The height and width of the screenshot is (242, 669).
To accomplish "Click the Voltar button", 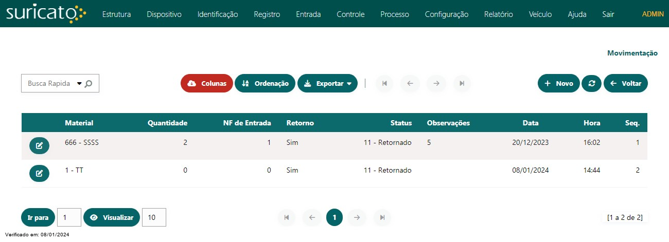I will point(625,83).
